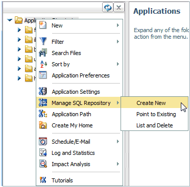
Task: Click the Impact Analysis magnifier icon
Action: pyautogui.click(x=43, y=164)
